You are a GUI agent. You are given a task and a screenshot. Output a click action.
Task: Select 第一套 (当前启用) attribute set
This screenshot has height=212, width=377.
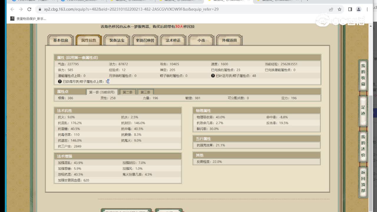[x=102, y=92]
